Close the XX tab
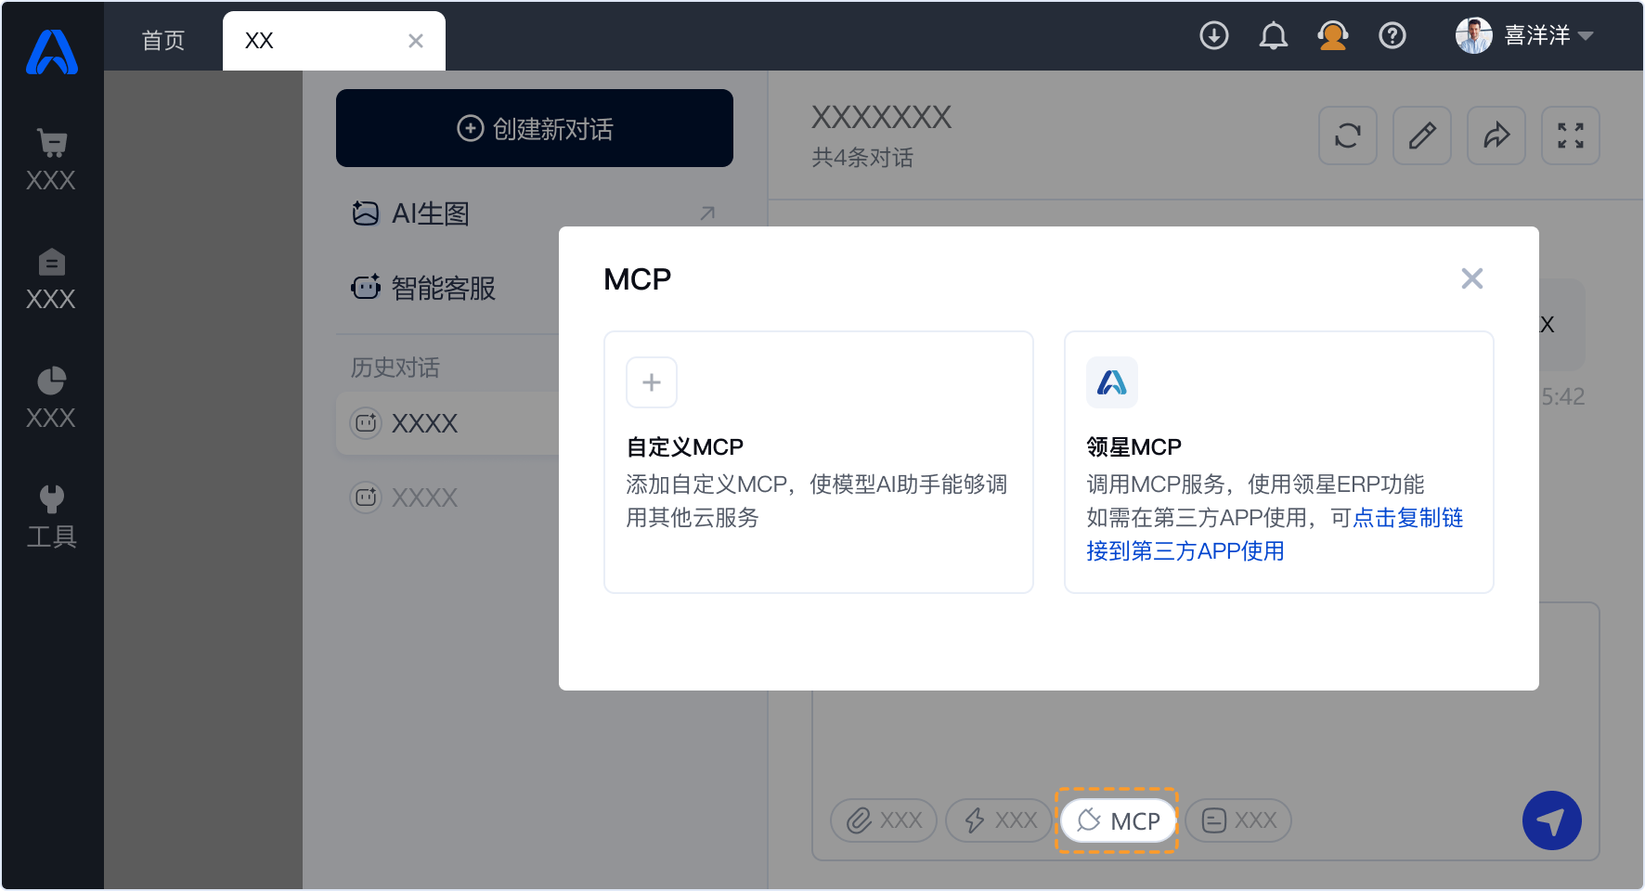This screenshot has width=1645, height=891. pyautogui.click(x=416, y=41)
